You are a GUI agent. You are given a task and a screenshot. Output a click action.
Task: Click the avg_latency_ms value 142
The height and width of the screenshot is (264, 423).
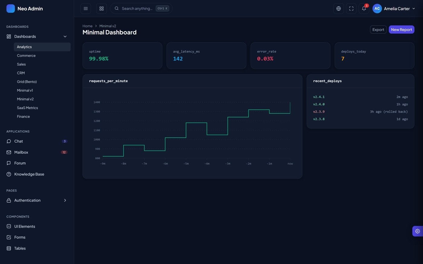(178, 59)
